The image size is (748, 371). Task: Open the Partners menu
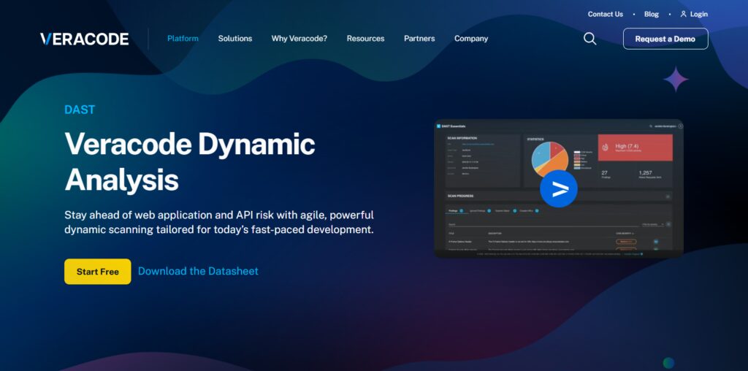419,39
